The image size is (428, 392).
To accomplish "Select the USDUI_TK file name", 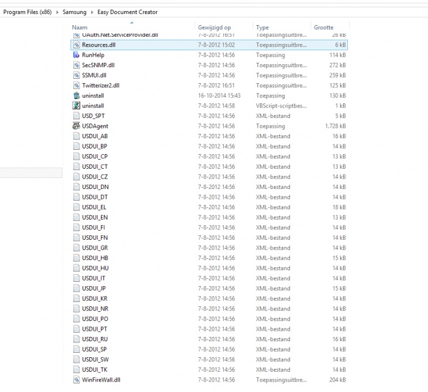I will (x=95, y=369).
